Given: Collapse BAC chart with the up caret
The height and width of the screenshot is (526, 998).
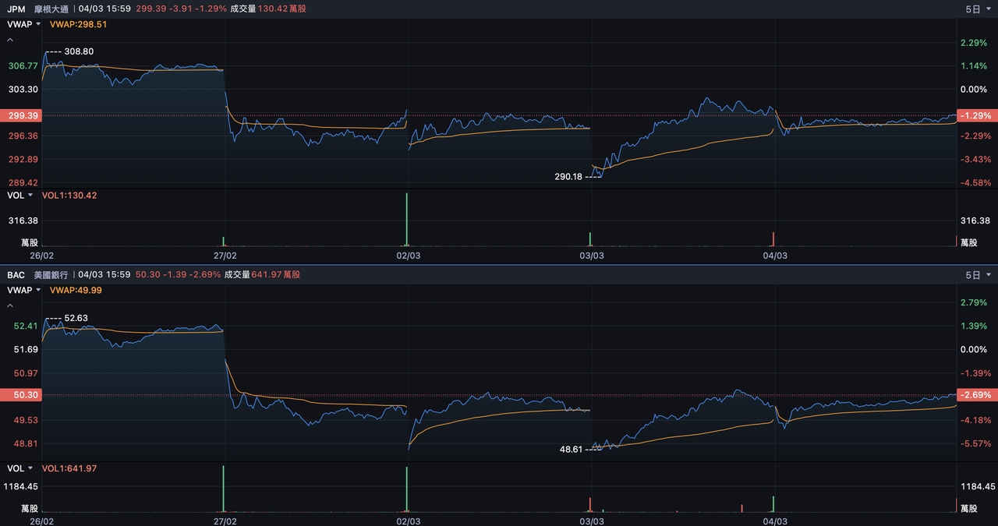Looking at the screenshot, I should (10, 305).
